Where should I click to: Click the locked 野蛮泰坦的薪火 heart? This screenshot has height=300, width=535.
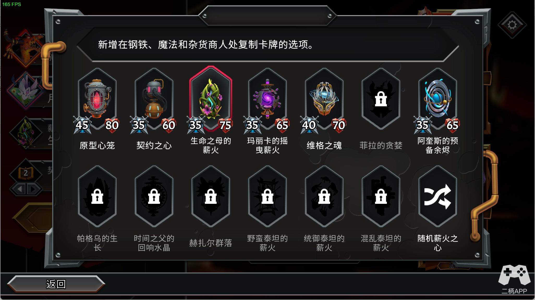[267, 197]
